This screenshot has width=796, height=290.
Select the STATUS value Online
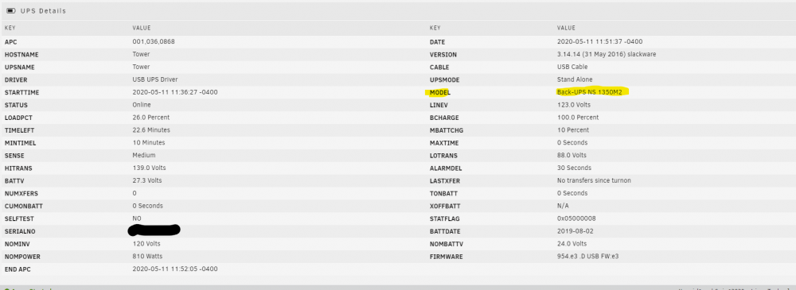(142, 105)
